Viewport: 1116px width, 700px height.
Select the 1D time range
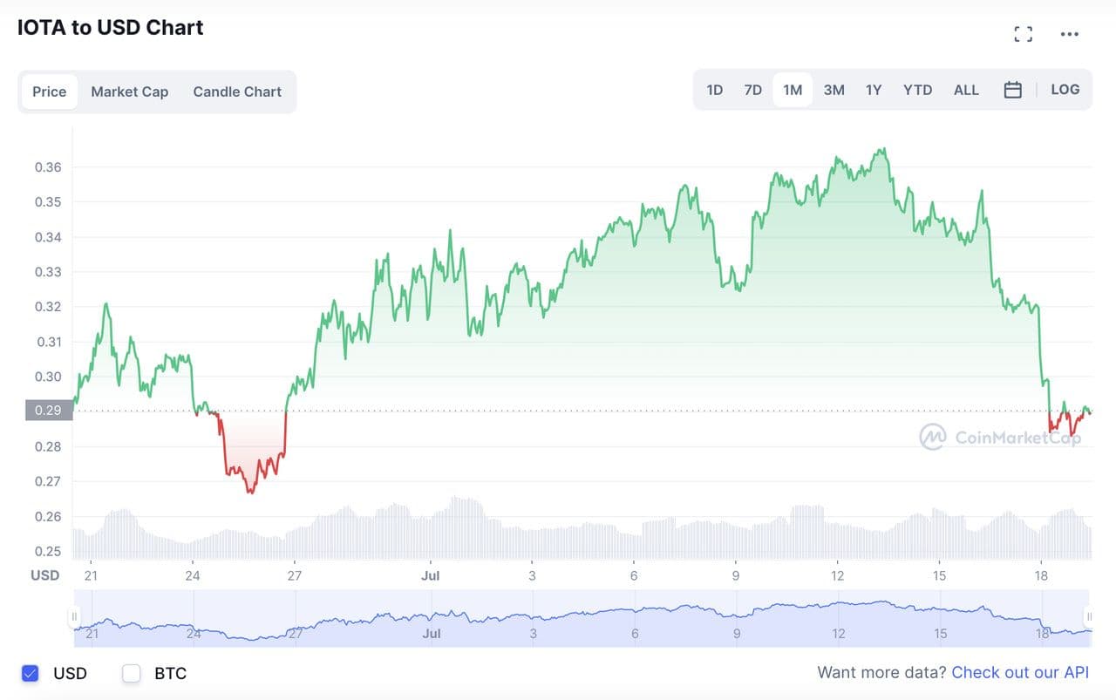point(715,90)
